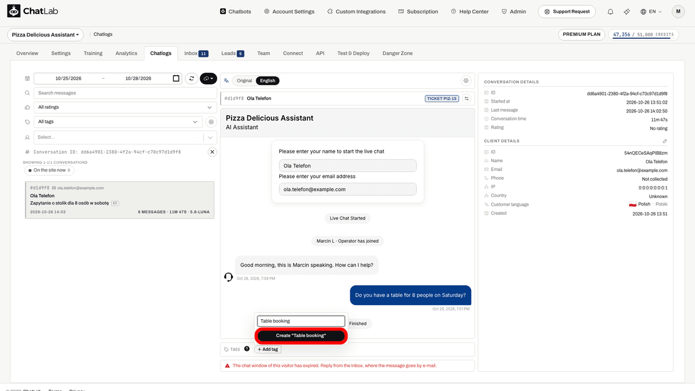This screenshot has height=391, width=695.
Task: Switch to the Inbox tab
Action: pos(196,53)
